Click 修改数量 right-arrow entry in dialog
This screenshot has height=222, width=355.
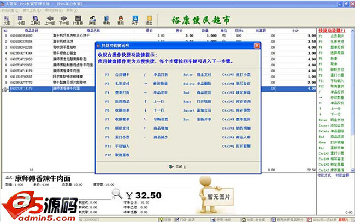156,84
